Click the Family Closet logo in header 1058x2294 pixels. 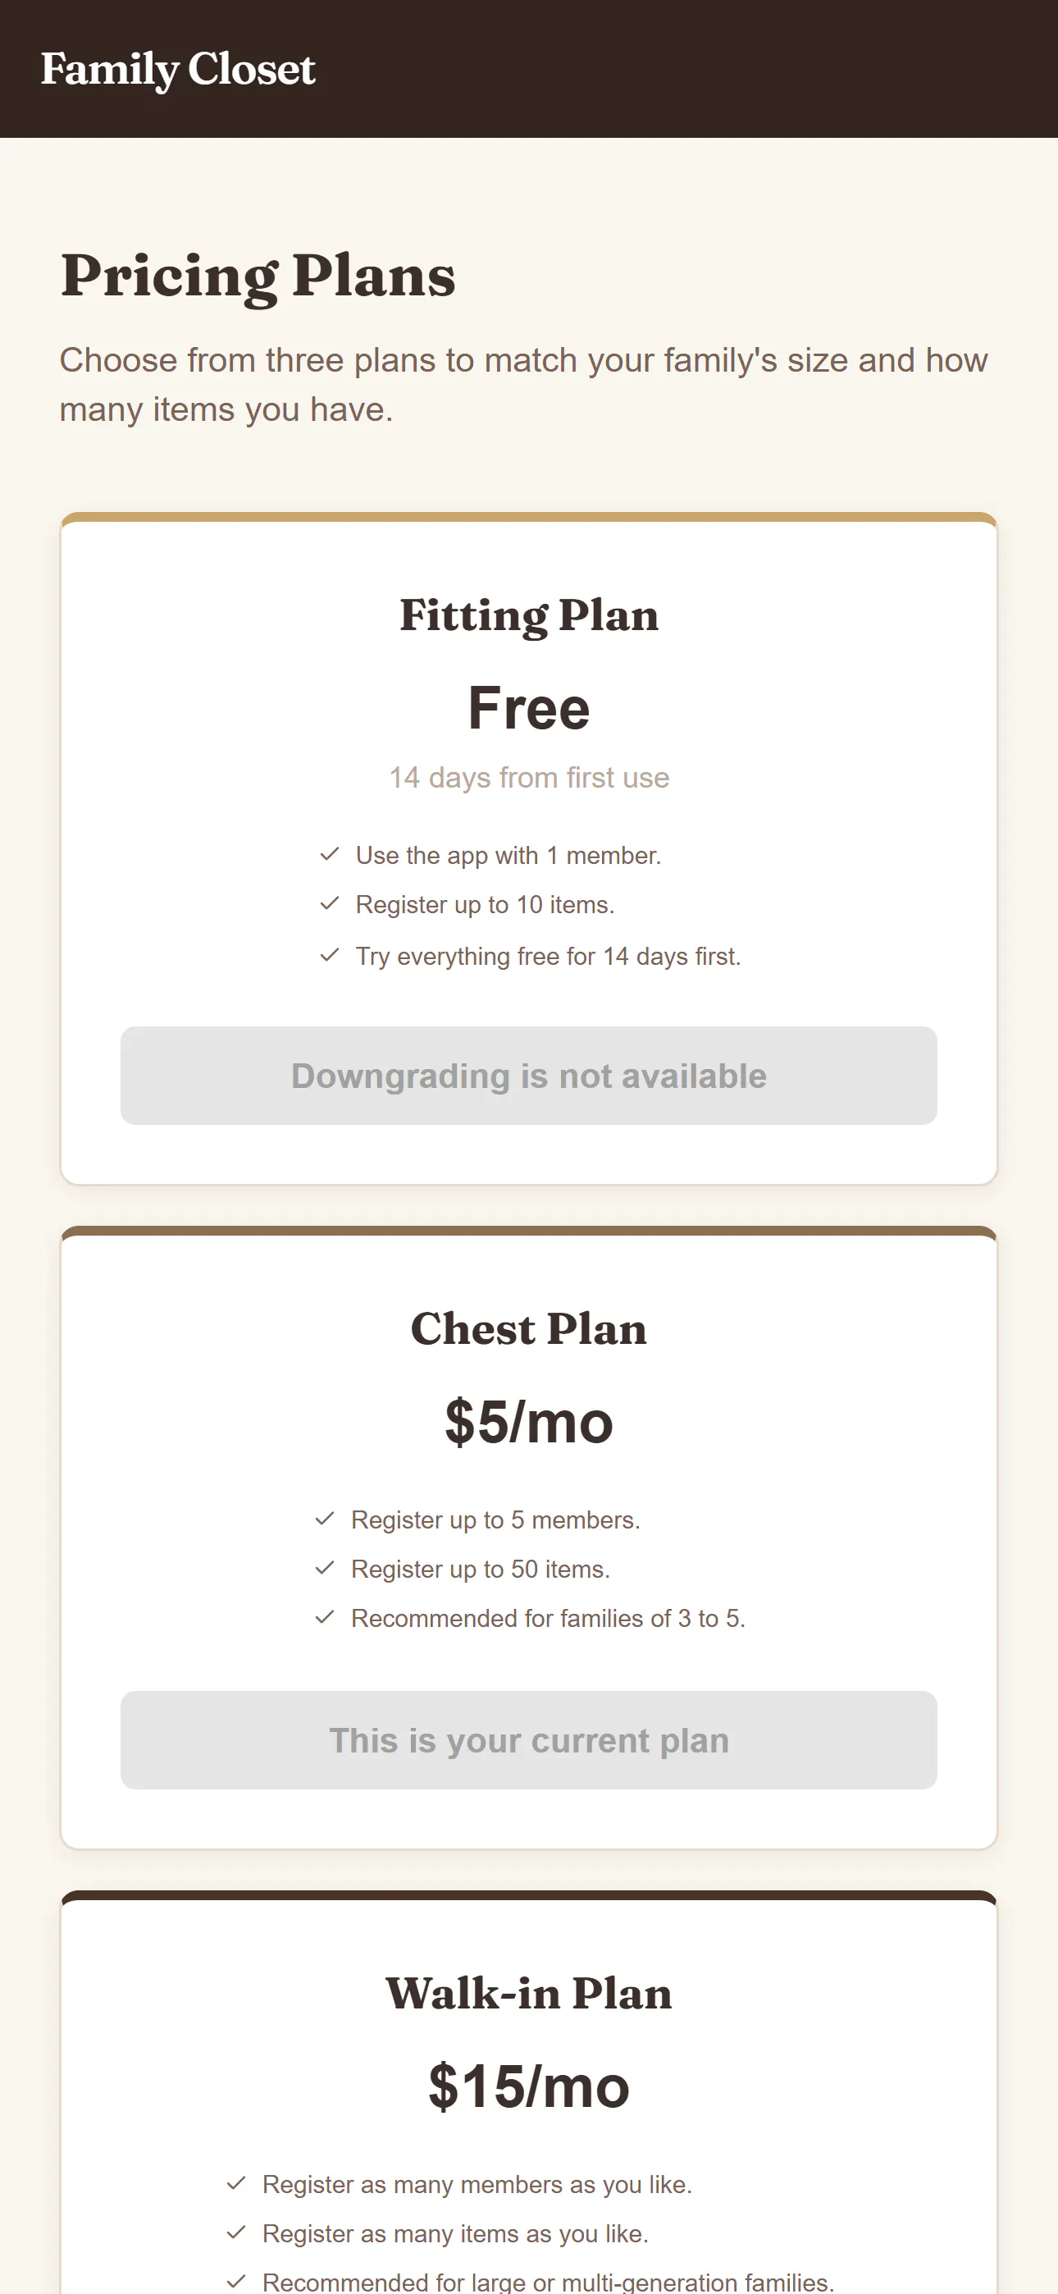(x=178, y=70)
